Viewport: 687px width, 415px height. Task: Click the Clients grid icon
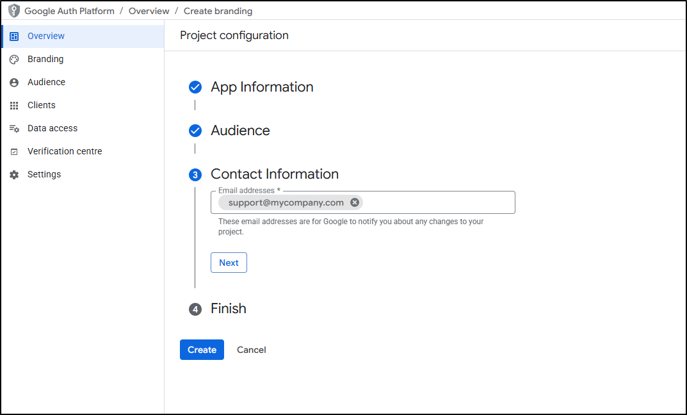pos(14,106)
